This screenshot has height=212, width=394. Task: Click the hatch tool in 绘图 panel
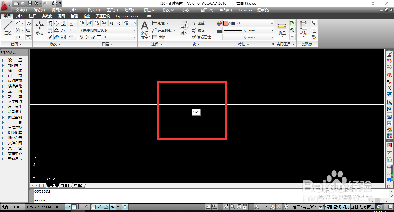28,37
